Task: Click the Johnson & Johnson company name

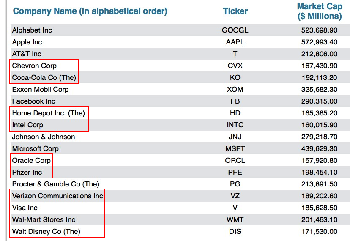Action: click(44, 137)
